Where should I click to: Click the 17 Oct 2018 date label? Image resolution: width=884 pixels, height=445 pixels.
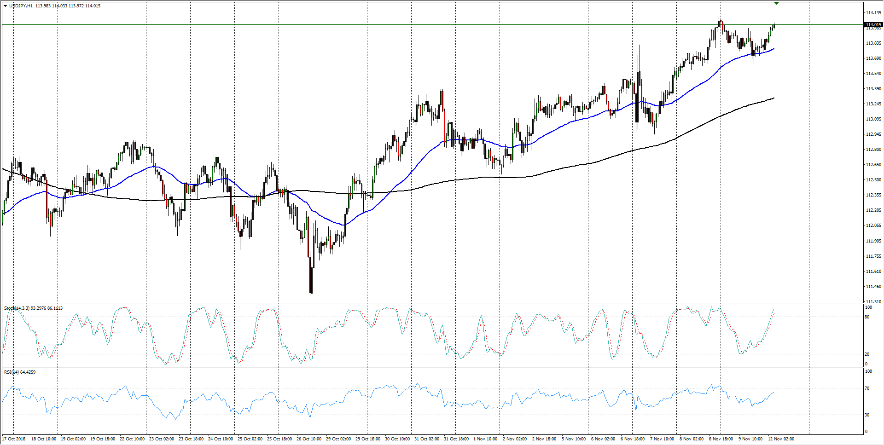(x=14, y=439)
